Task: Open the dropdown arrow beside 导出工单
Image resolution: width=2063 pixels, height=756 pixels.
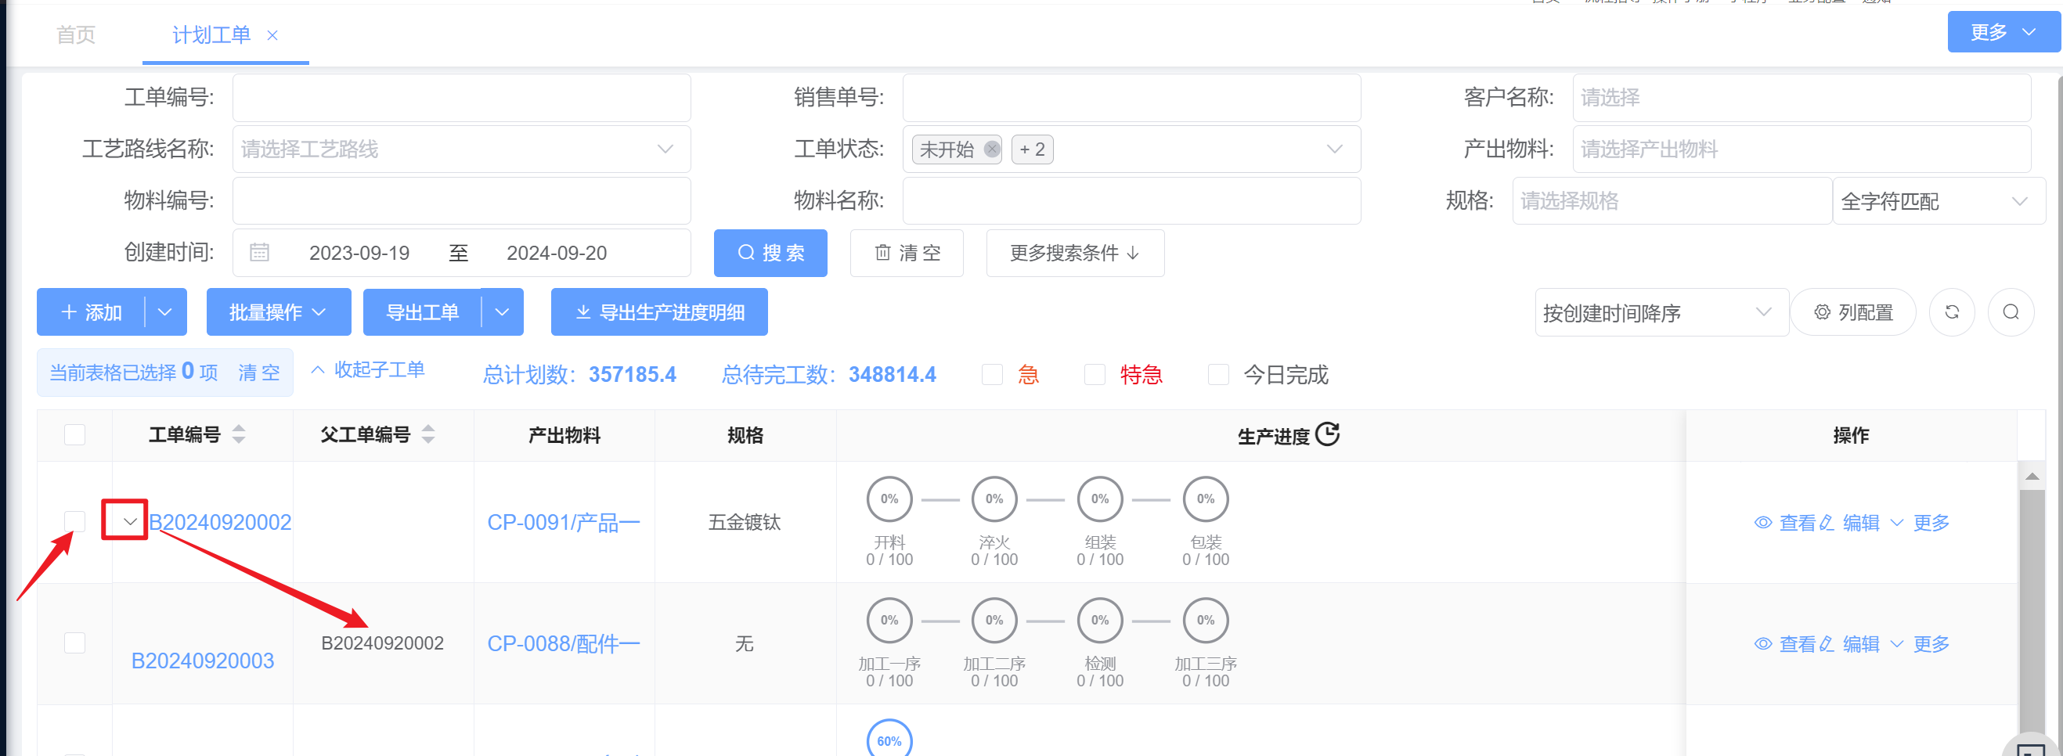Action: coord(503,312)
